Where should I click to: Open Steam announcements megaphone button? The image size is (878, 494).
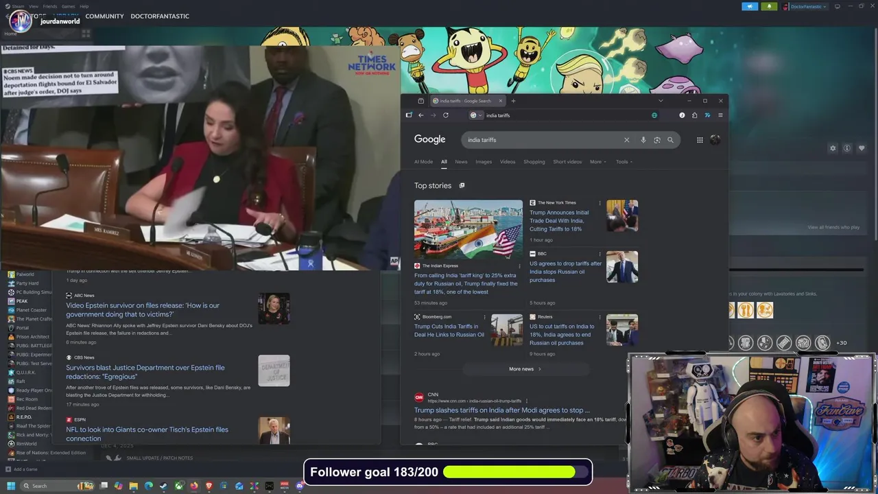tap(750, 6)
